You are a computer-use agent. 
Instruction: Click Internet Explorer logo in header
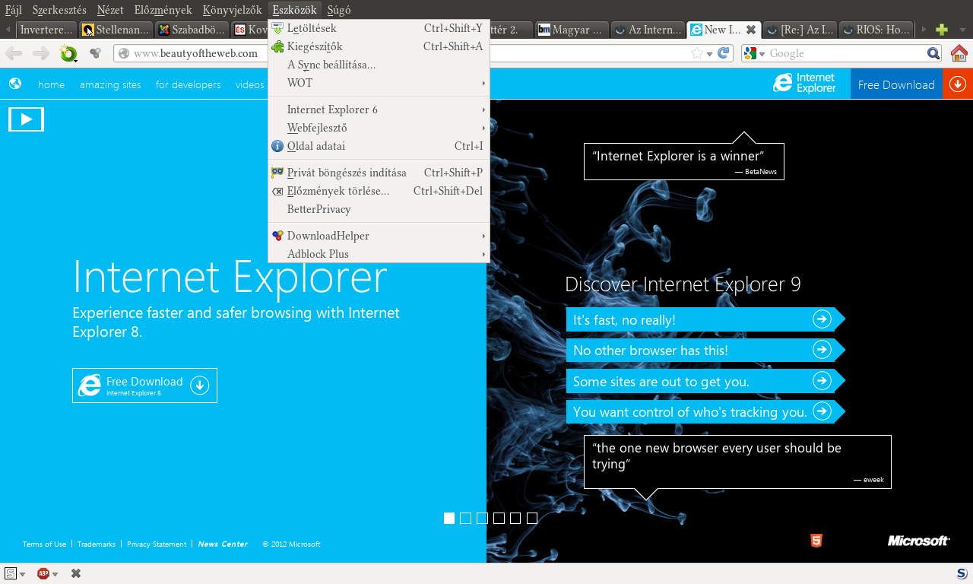coord(804,84)
